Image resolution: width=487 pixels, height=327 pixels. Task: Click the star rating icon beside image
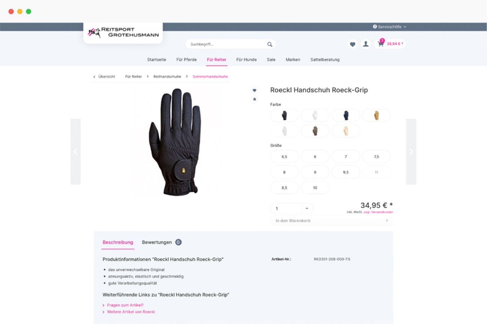254,99
